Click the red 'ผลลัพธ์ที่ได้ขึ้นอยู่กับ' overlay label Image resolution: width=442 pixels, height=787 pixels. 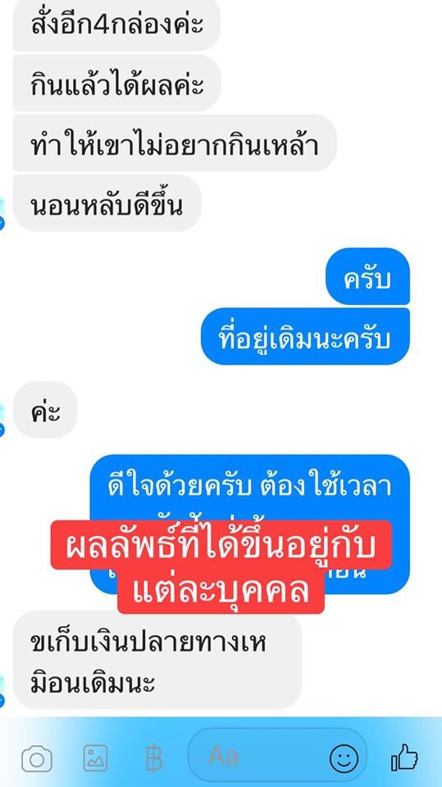click(x=221, y=544)
